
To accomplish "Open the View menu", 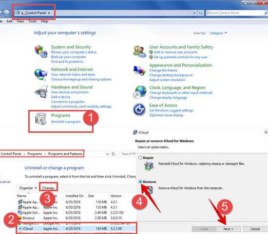I will coord(20,21).
